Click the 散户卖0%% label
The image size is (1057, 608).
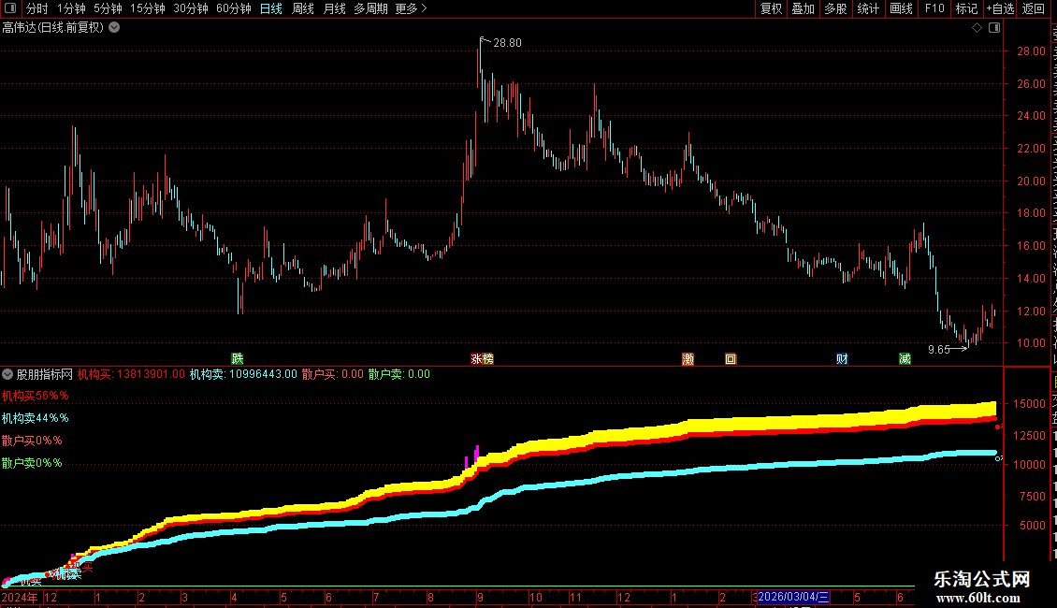(x=32, y=463)
